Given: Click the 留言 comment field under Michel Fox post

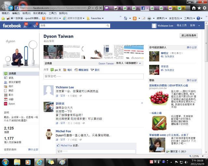Looking at the screenshot, I should 96,151.
